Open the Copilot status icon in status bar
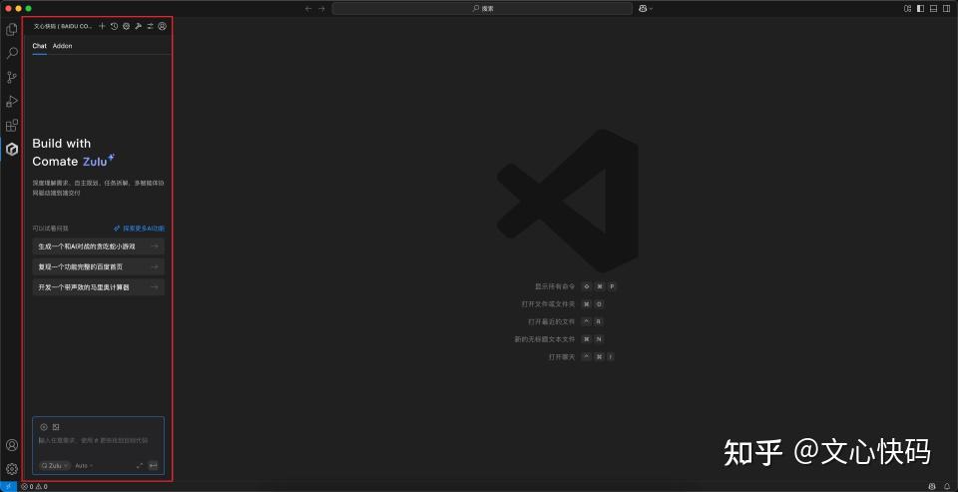958x492 pixels. tap(932, 486)
